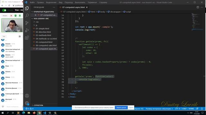Open the Правка menu
The height and width of the screenshot is (115, 206).
tap(40, 2)
